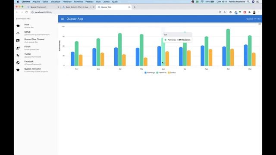Click the Quasar Awesome heart icon
The width and height of the screenshot is (276, 155).
[18, 70]
